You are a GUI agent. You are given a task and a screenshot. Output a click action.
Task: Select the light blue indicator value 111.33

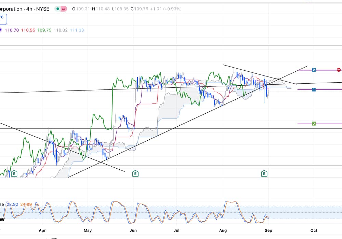(77, 30)
